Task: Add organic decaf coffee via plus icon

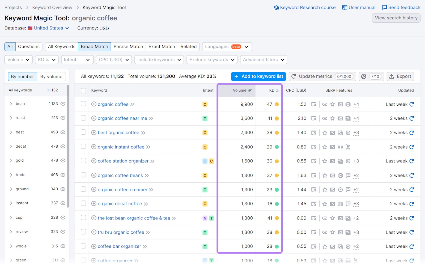Action: click(x=94, y=204)
